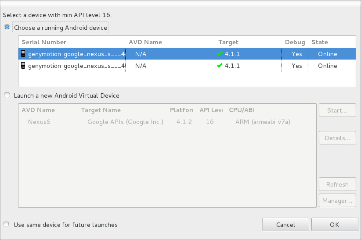Viewport: 361px width, 240px height.
Task: Click the Debug column header
Action: point(295,42)
